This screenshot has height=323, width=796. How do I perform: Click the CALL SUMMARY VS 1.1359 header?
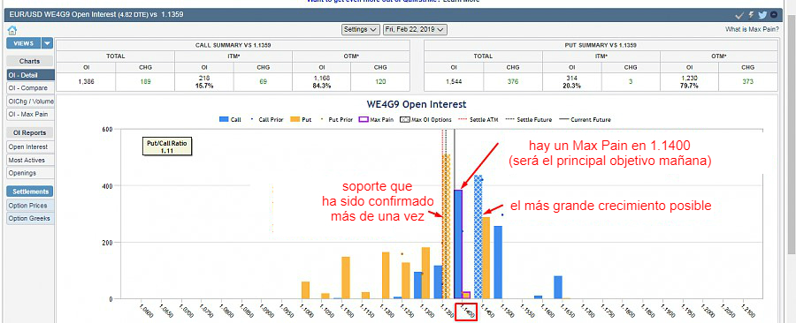coord(233,45)
